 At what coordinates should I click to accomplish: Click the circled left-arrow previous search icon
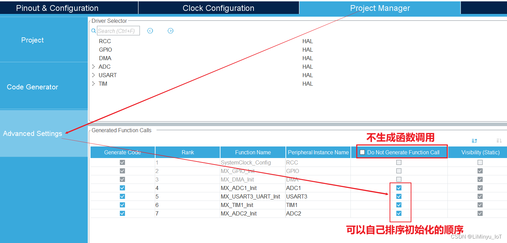click(x=150, y=31)
